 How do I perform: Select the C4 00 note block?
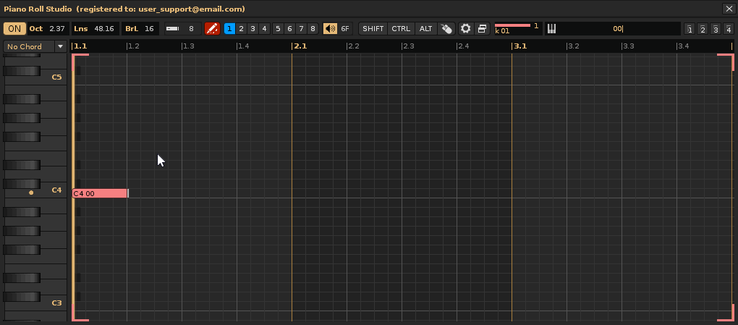(x=100, y=193)
